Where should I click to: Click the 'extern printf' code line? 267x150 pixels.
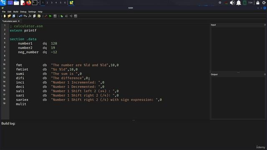(x=23, y=30)
